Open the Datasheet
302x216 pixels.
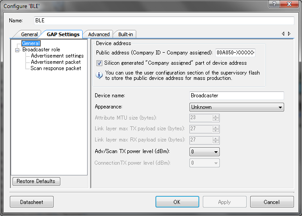[32, 202]
